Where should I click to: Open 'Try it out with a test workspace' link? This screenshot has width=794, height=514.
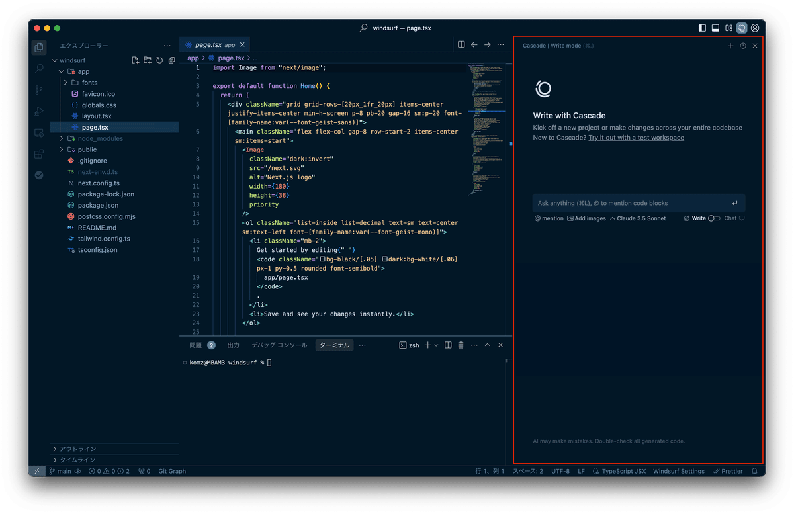636,138
